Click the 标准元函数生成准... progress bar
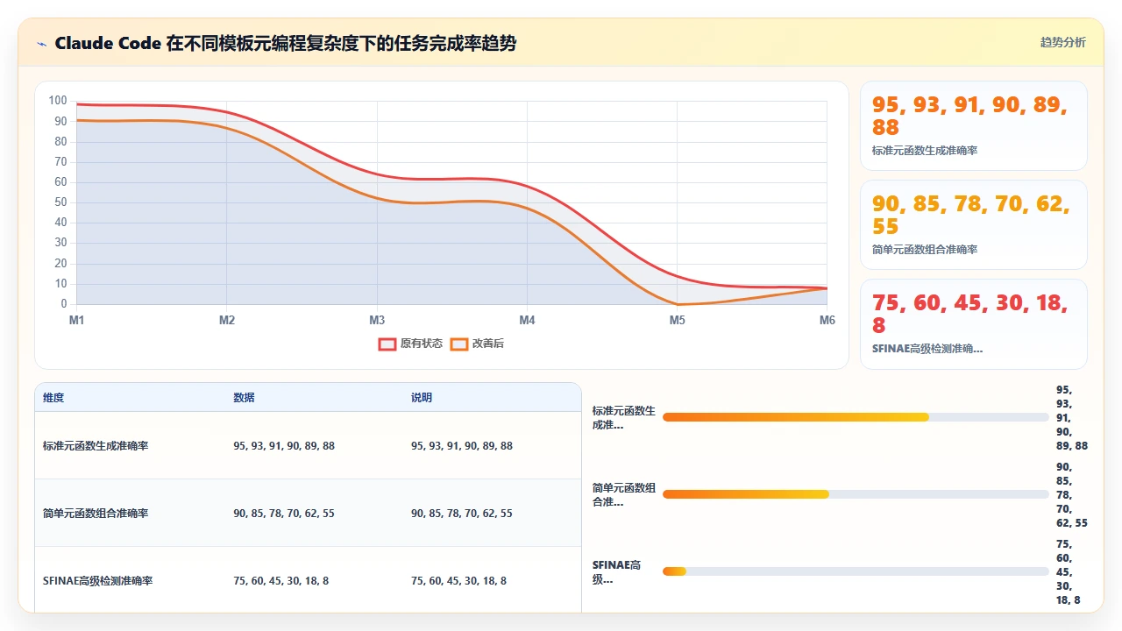1122x631 pixels. [x=856, y=417]
